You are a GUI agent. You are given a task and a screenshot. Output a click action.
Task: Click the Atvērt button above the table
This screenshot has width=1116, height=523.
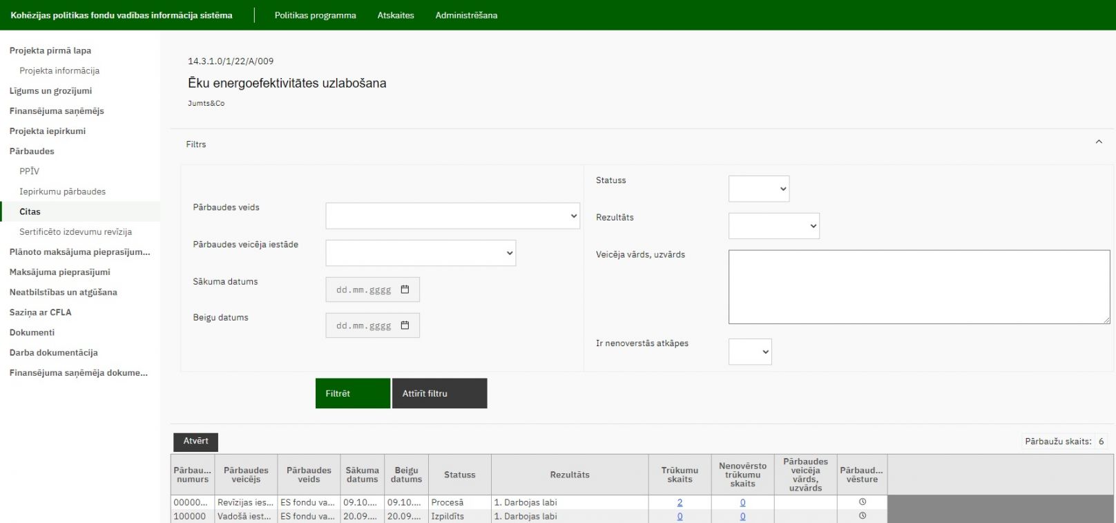click(x=195, y=441)
